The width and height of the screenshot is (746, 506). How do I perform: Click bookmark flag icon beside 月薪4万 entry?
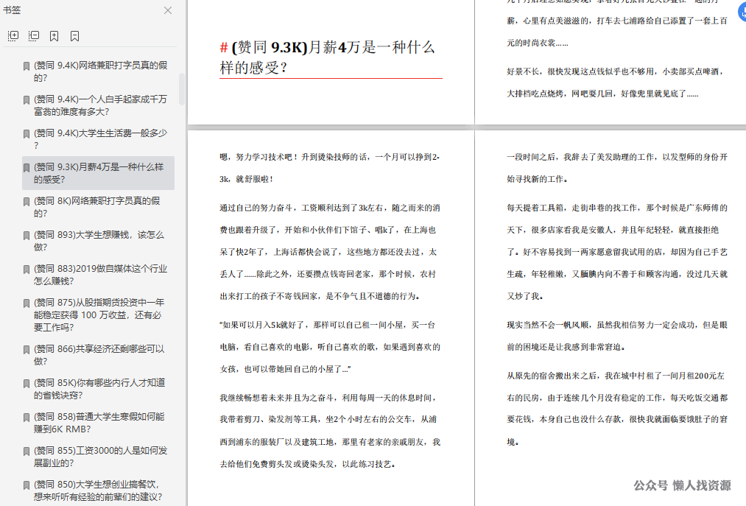pyautogui.click(x=27, y=167)
